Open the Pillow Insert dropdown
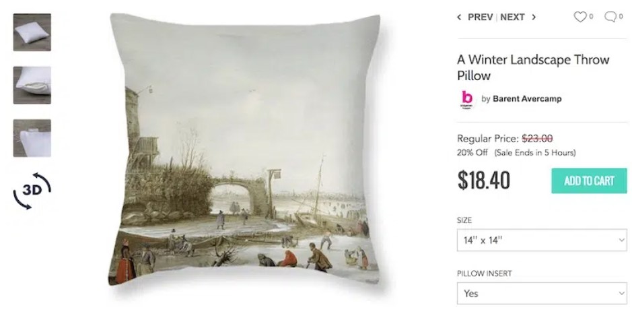Screen dimensions: 632x322 click(542, 293)
